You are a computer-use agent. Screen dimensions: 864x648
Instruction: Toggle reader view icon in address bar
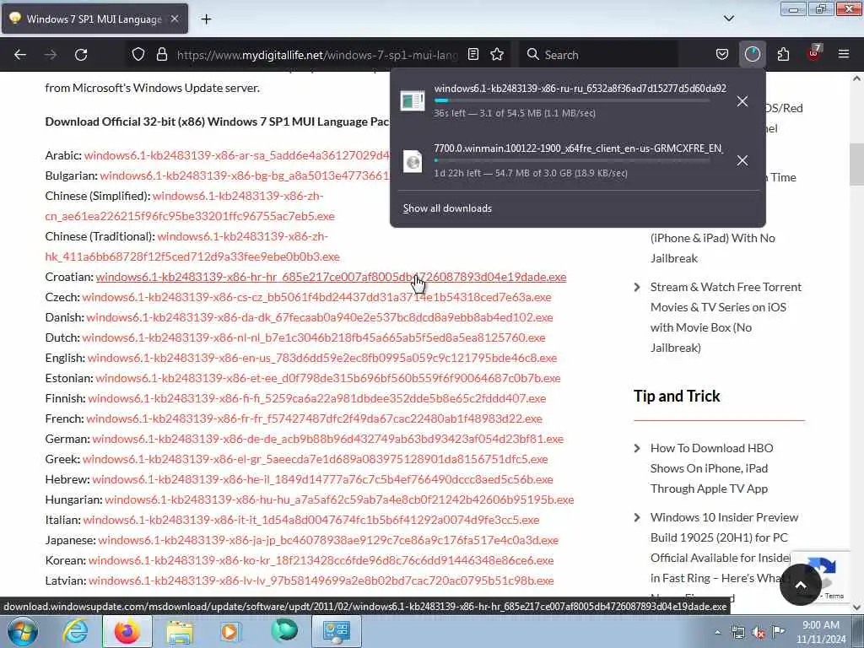(473, 55)
